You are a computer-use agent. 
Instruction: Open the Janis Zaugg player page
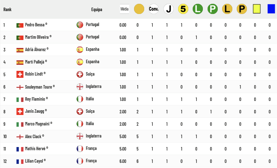(35, 111)
